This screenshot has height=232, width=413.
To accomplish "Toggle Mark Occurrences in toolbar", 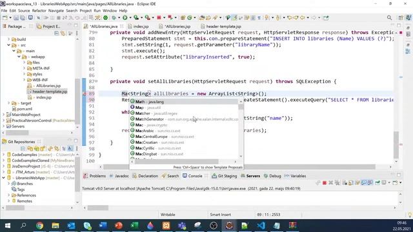I will click(234, 18).
